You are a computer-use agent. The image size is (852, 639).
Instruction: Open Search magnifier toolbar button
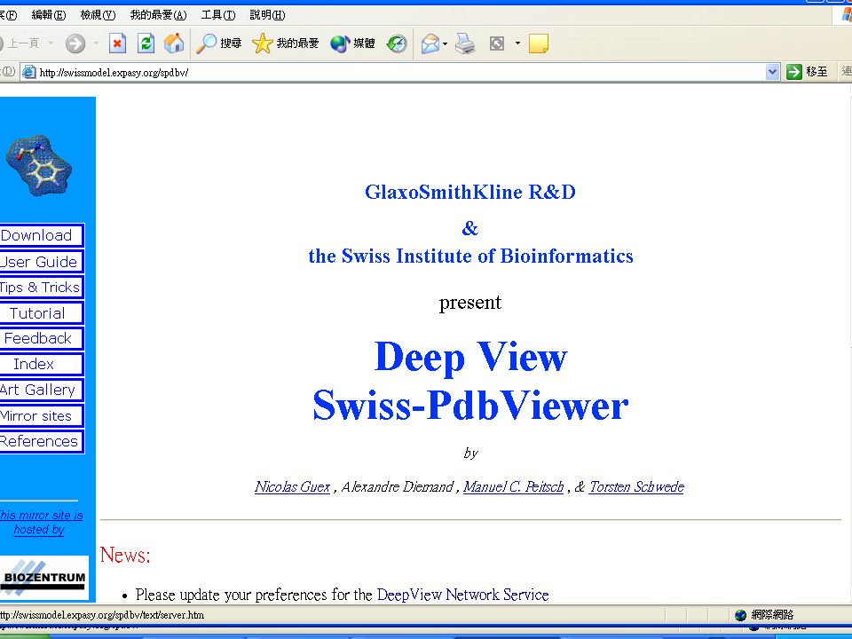(218, 43)
